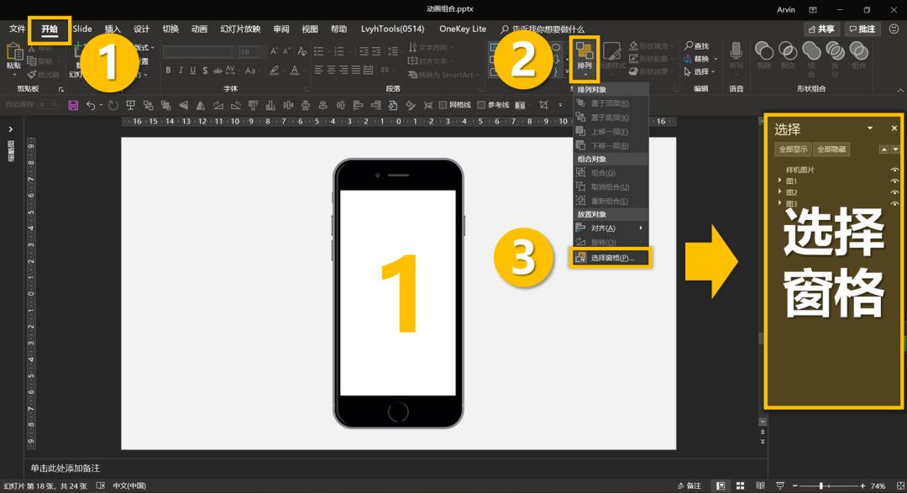Click the crop tool icon in quick access bar
907x493 pixels.
pyautogui.click(x=544, y=105)
